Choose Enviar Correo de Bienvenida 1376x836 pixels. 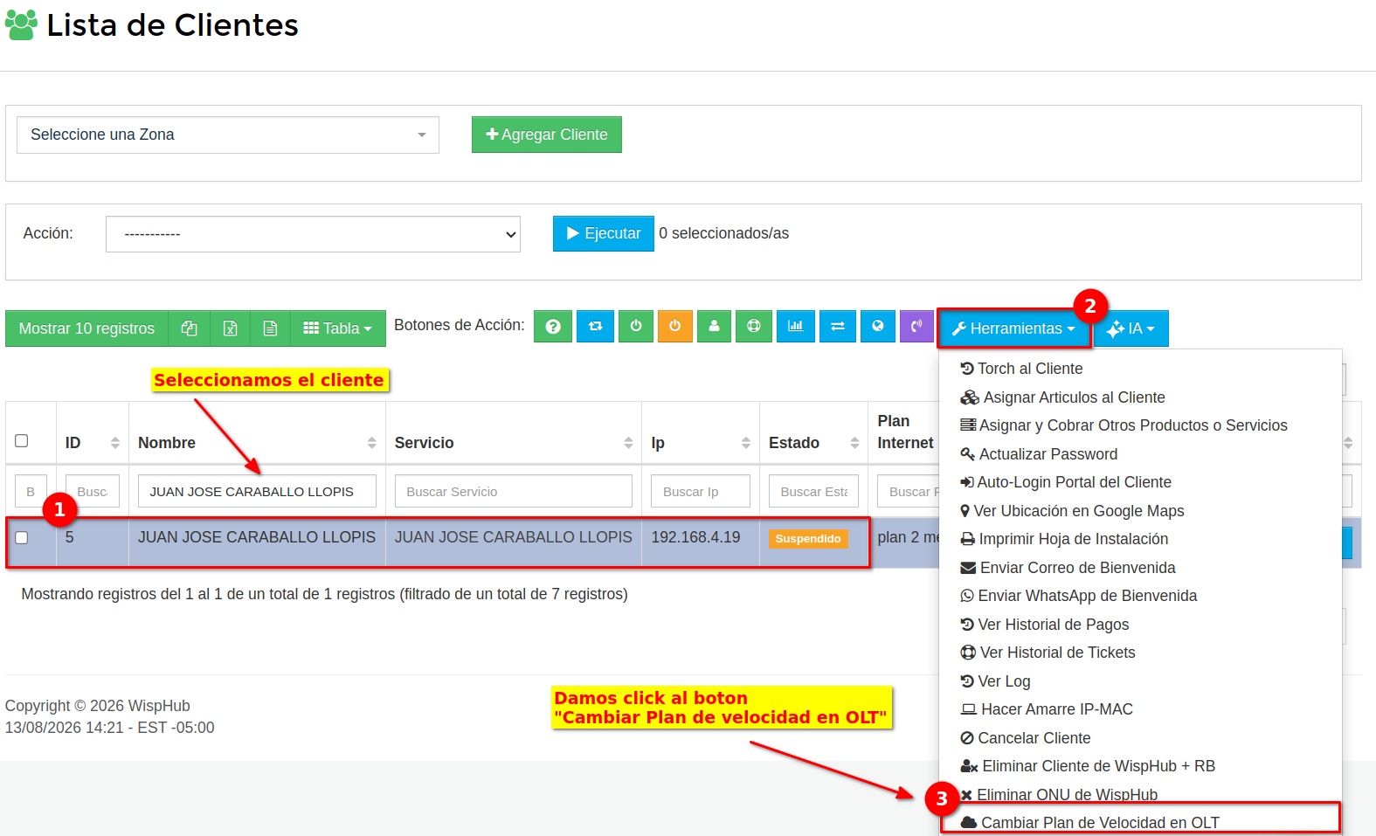(x=1068, y=568)
